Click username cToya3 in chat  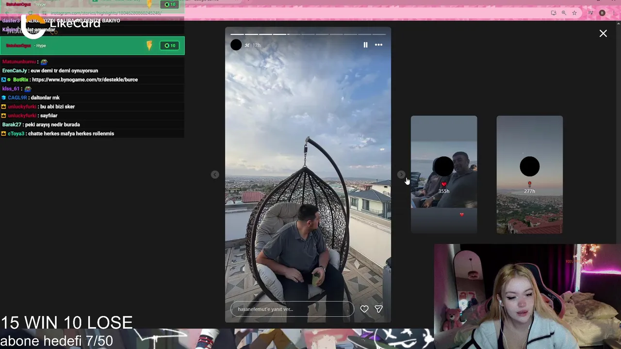(x=16, y=134)
